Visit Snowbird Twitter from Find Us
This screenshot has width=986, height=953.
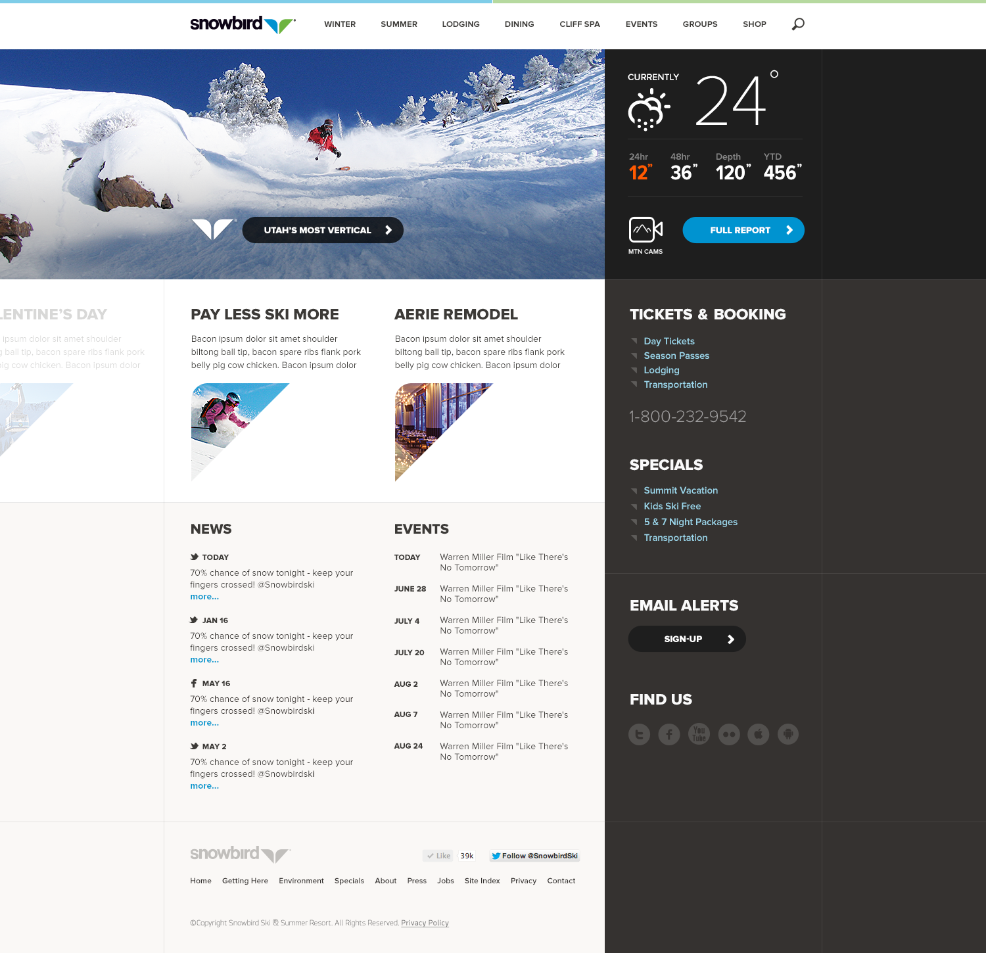pos(639,734)
